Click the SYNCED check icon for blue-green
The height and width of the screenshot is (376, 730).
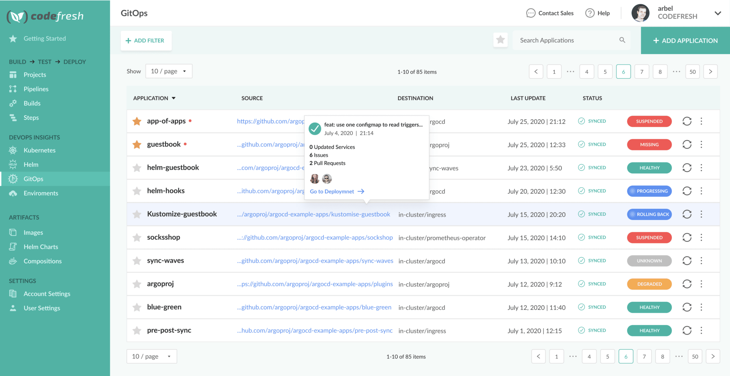(581, 307)
